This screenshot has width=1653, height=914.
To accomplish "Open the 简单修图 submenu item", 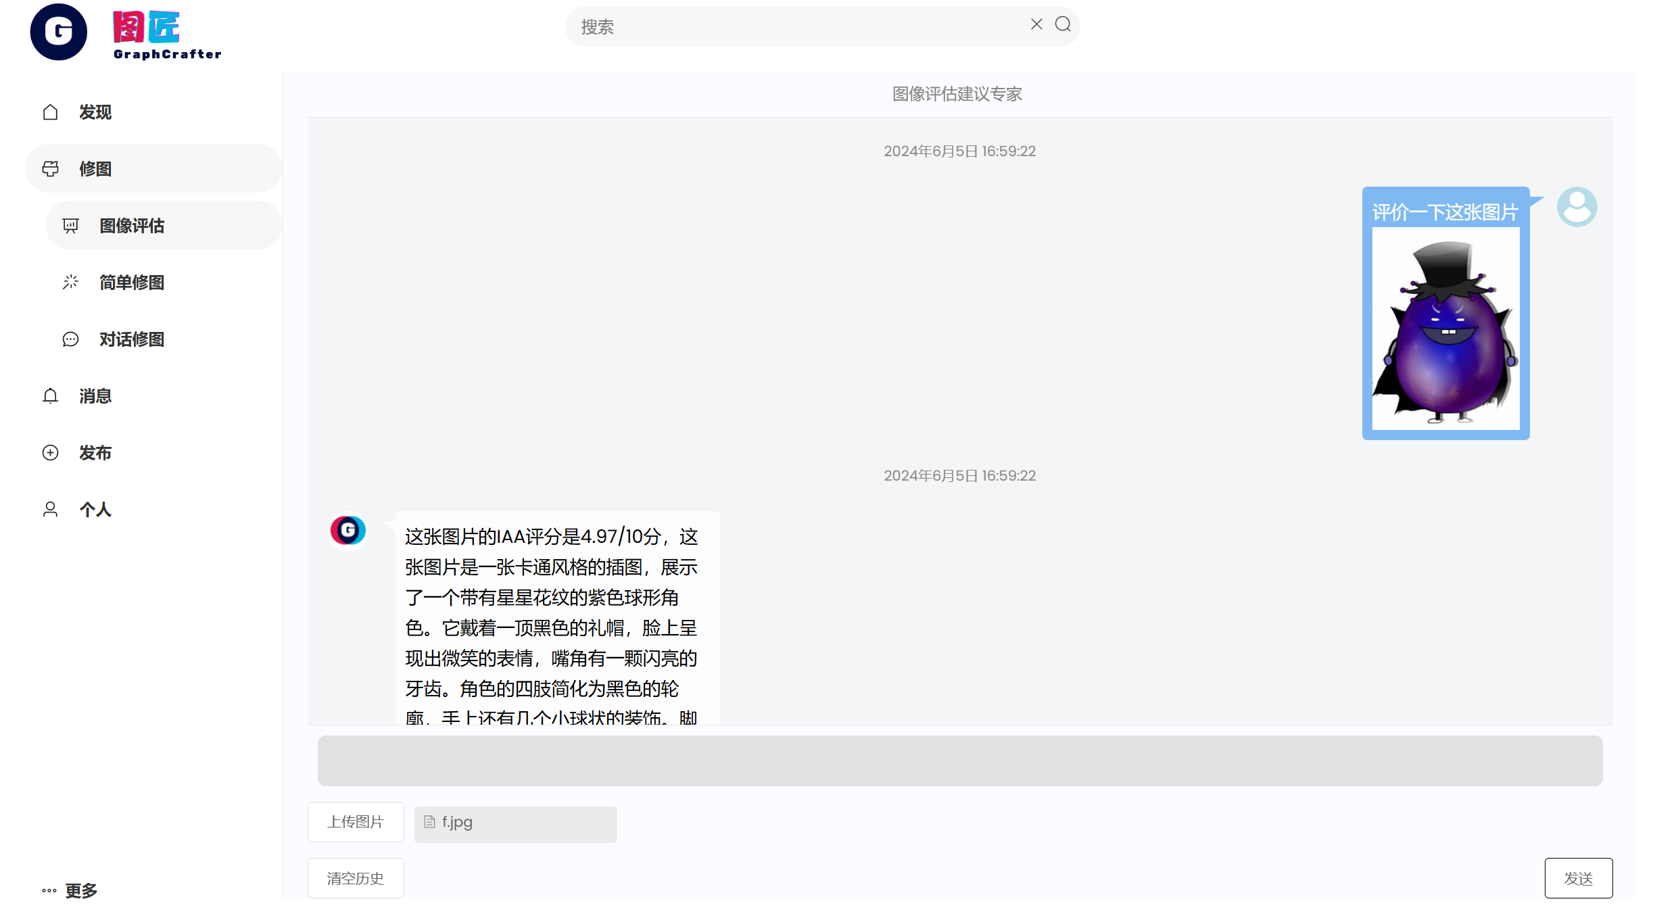I will click(x=132, y=283).
